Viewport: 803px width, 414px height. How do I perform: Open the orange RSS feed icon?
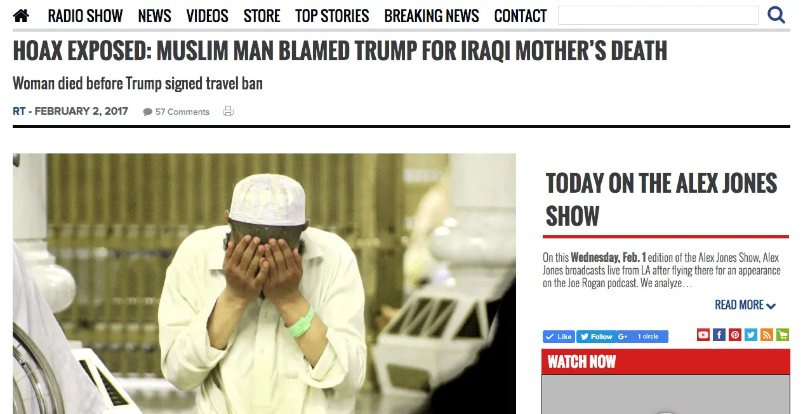click(x=767, y=335)
